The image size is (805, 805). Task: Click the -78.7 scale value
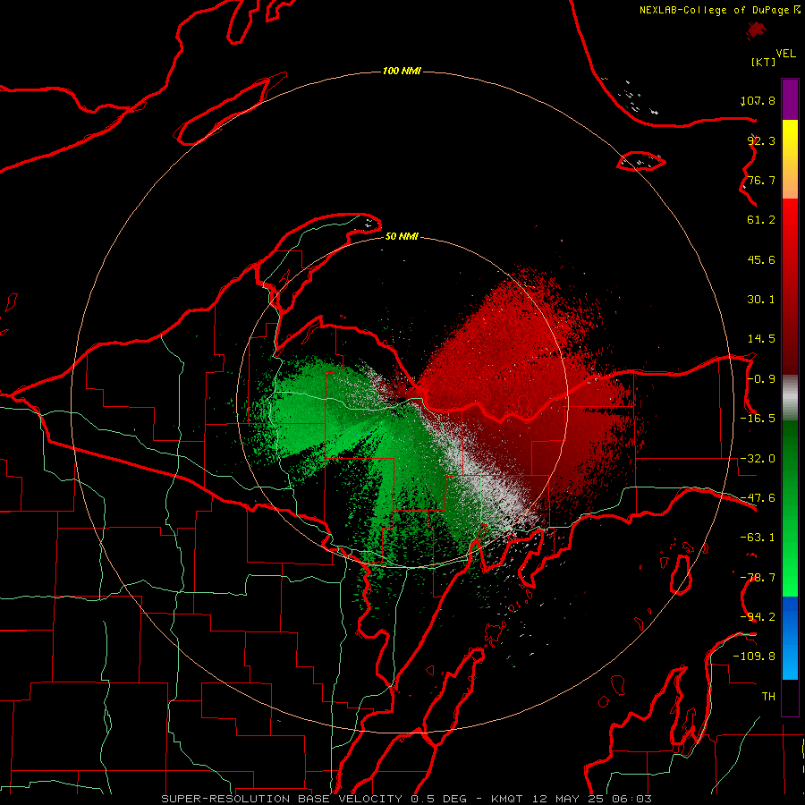[758, 578]
